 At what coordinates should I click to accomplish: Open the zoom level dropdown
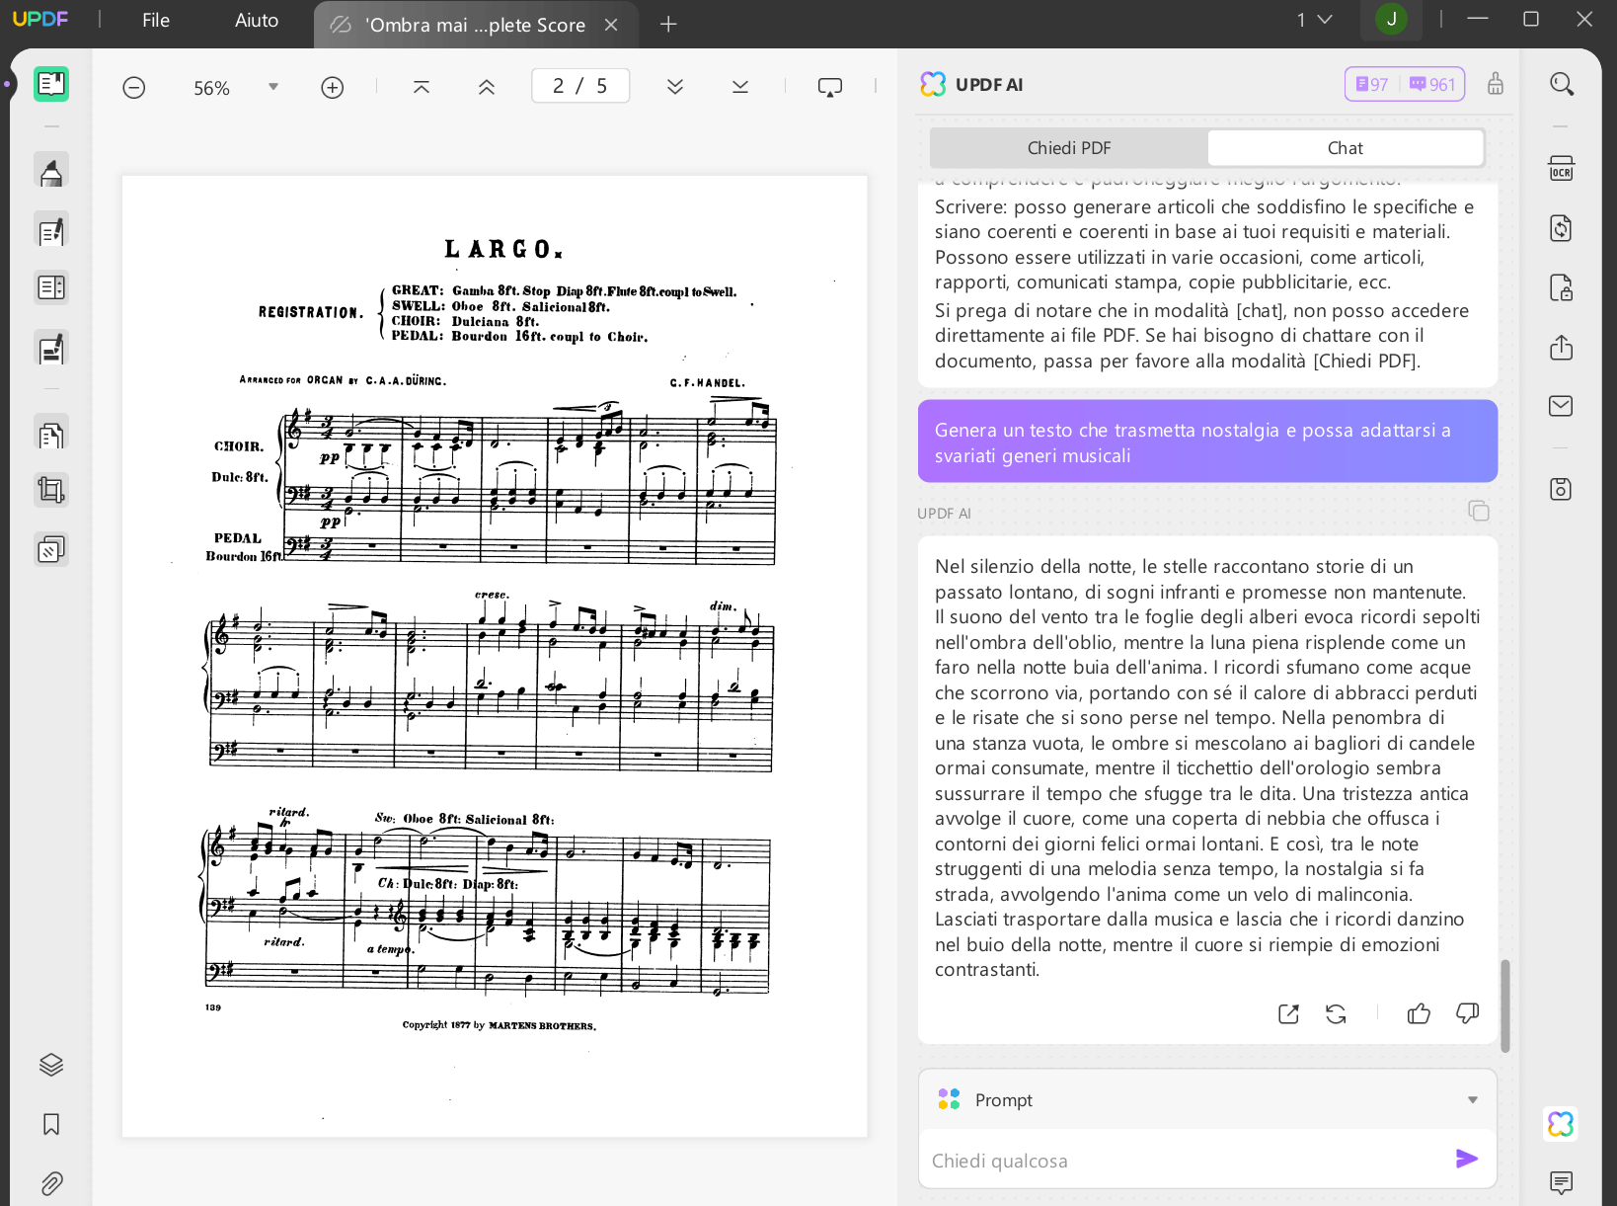tap(273, 87)
